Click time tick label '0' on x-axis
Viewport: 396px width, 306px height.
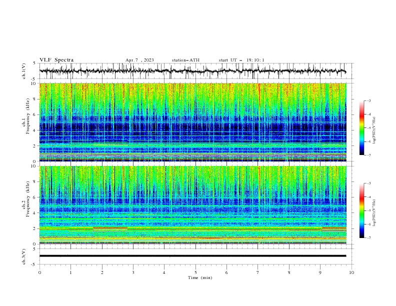(x=39, y=272)
